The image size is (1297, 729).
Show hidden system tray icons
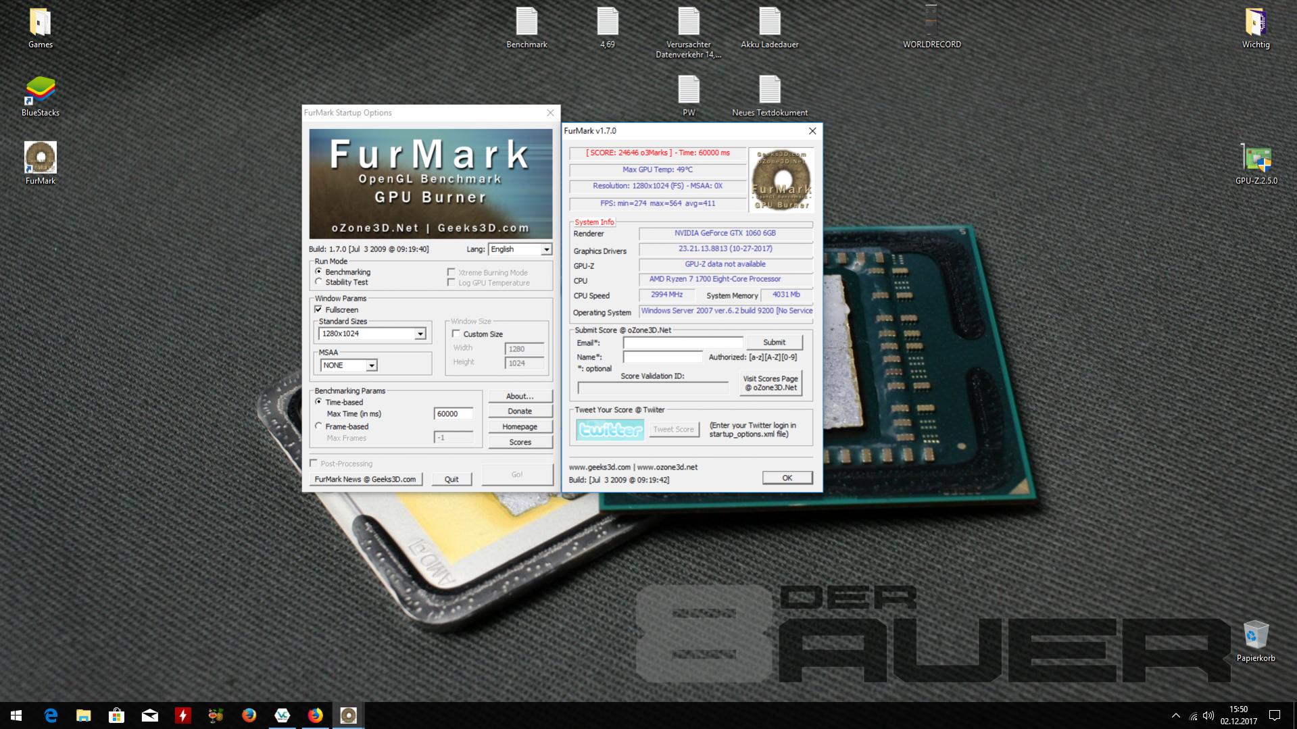(x=1175, y=715)
